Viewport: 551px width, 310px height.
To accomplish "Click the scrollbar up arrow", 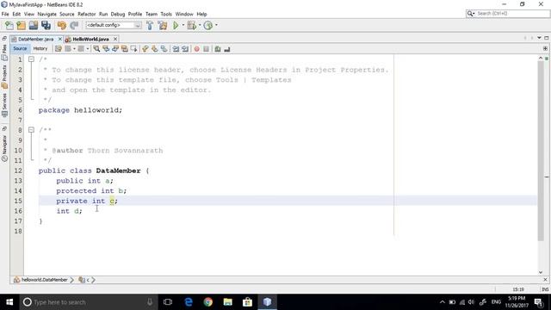I will 541,58.
